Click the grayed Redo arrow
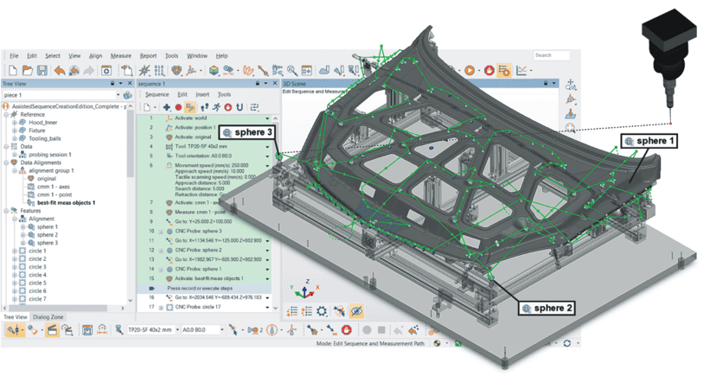 [89, 70]
